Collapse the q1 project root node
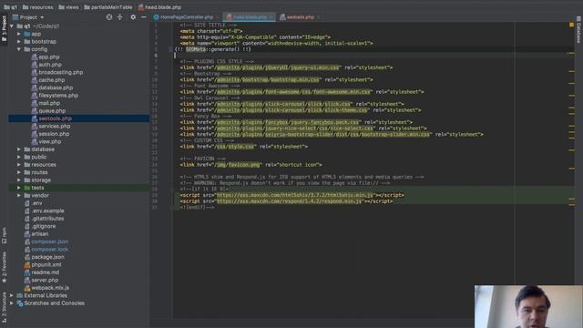This screenshot has height=328, width=583. (x=12, y=26)
